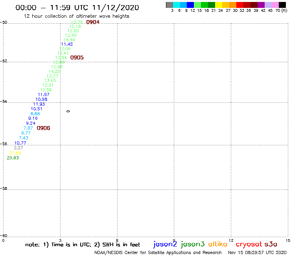291x256 pixels.
Task: Click the dark green swatch between 18 and 21
Action: [212, 5]
